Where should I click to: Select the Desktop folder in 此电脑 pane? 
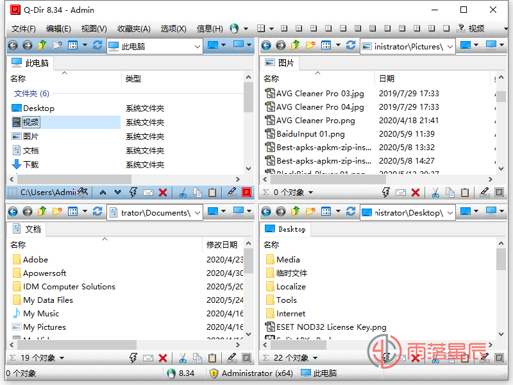click(x=33, y=108)
